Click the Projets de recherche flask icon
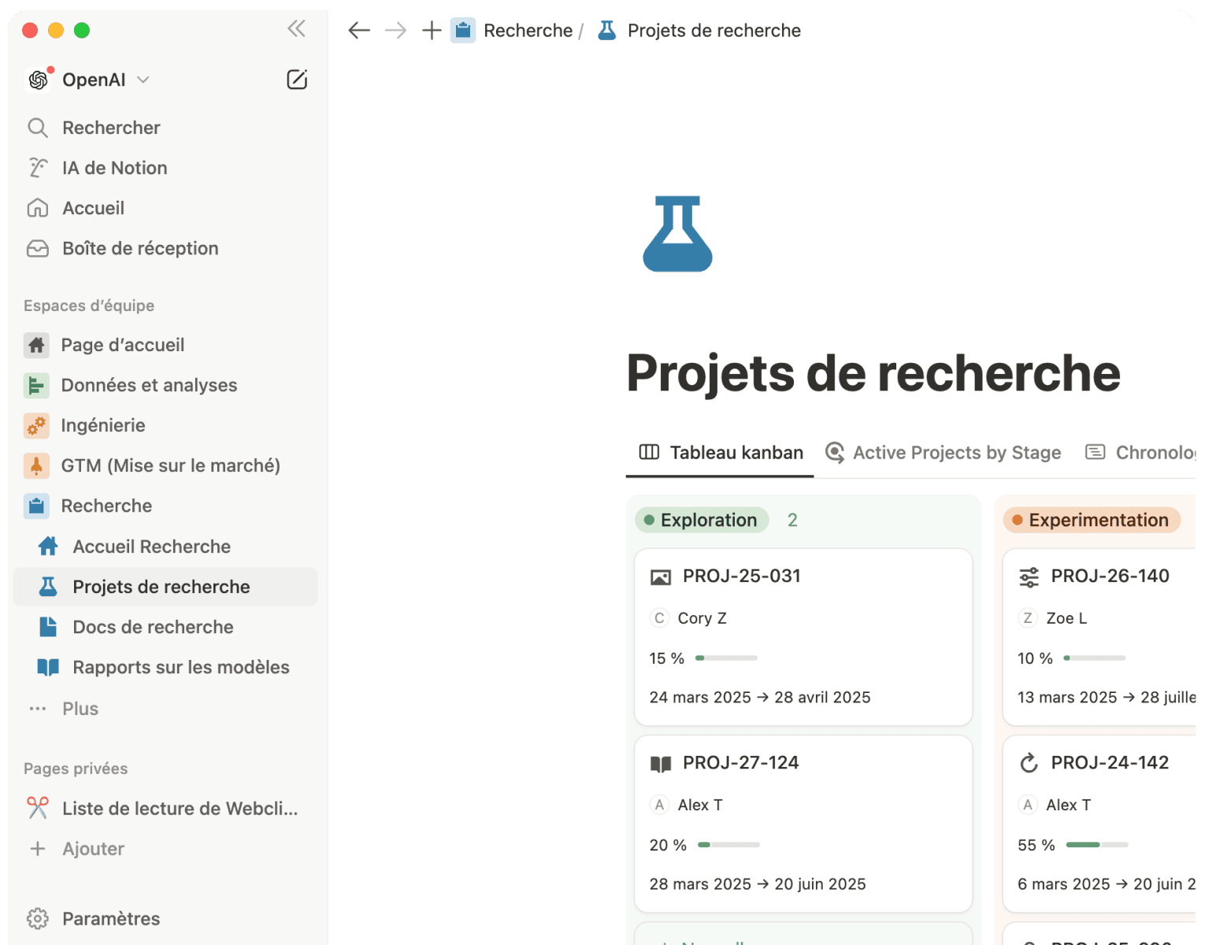 pyautogui.click(x=48, y=586)
